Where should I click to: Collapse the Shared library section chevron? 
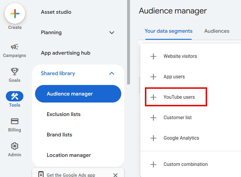112,73
